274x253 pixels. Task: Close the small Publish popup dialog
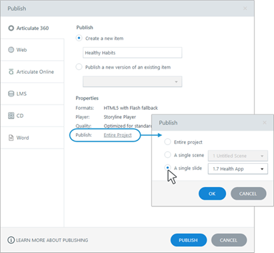coord(265,123)
